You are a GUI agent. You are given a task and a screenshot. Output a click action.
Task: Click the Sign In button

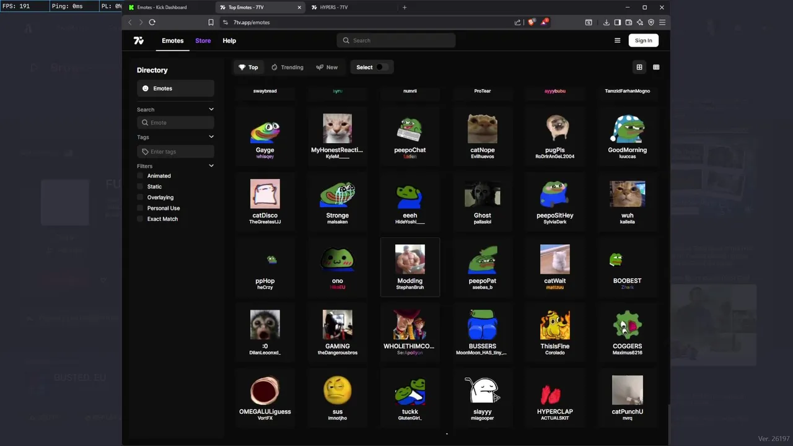click(x=643, y=40)
